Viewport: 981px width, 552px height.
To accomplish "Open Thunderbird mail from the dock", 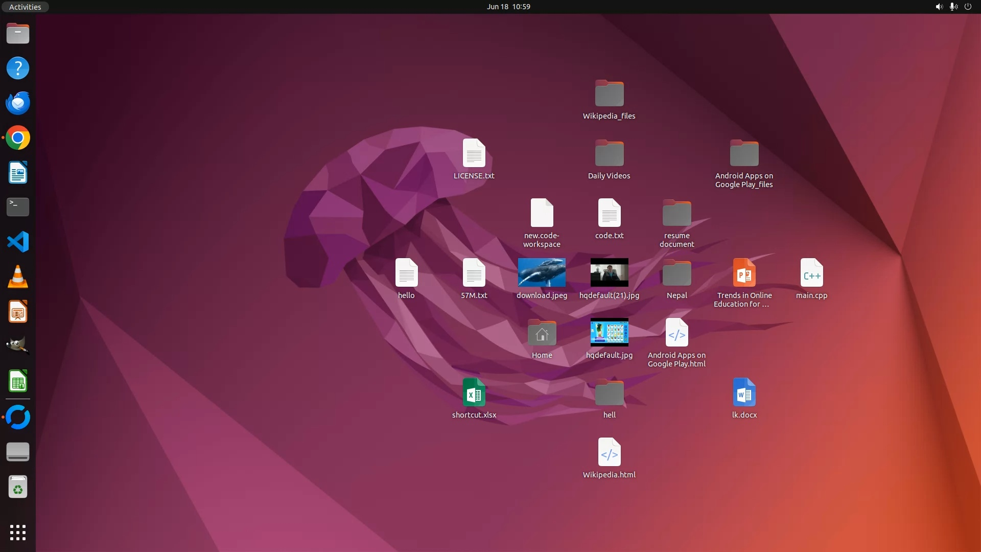I will tap(18, 103).
